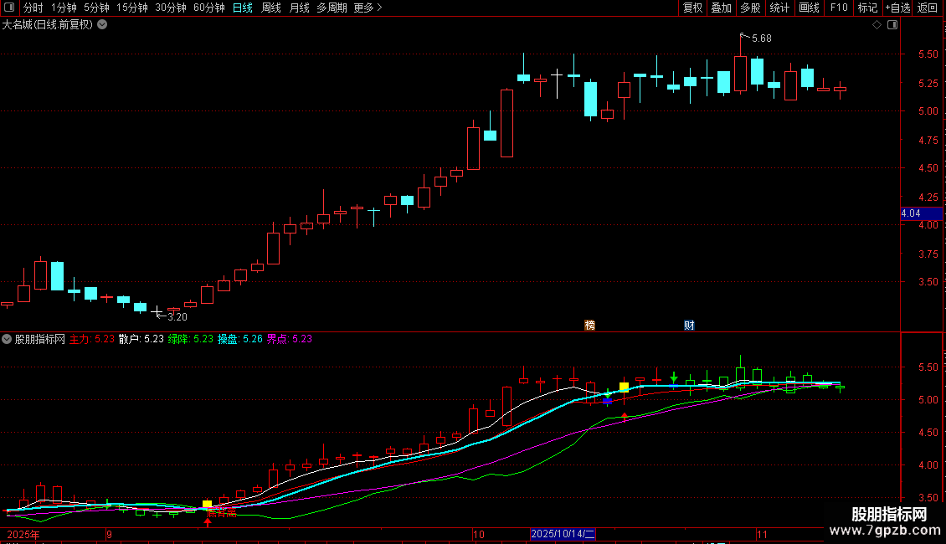The height and width of the screenshot is (544, 946).
Task: Click the month 9 timeline label
Action: click(109, 534)
